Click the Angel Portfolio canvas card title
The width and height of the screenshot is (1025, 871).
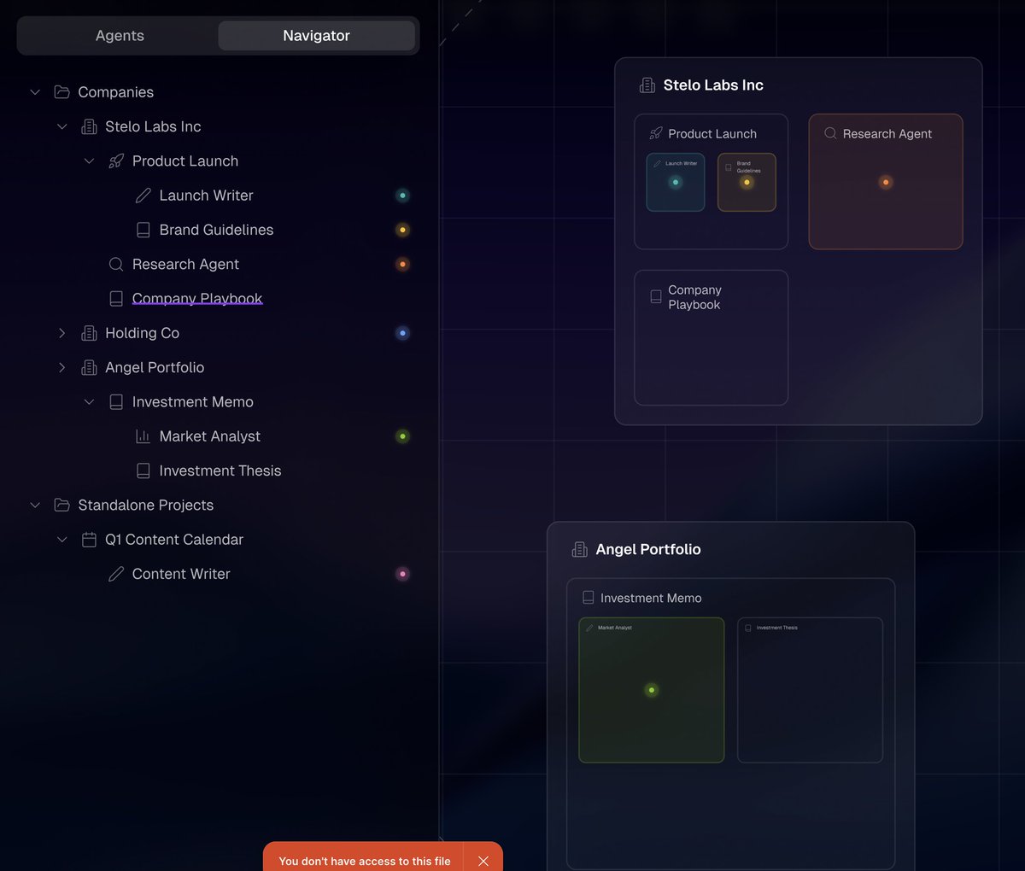coord(647,549)
